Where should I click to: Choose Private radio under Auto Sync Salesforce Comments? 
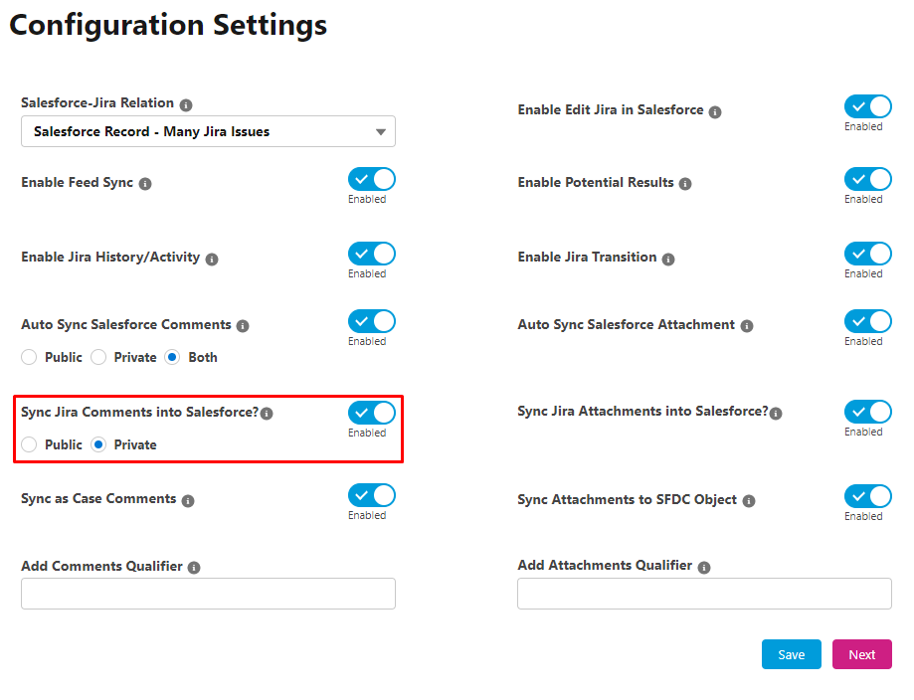pyautogui.click(x=98, y=357)
